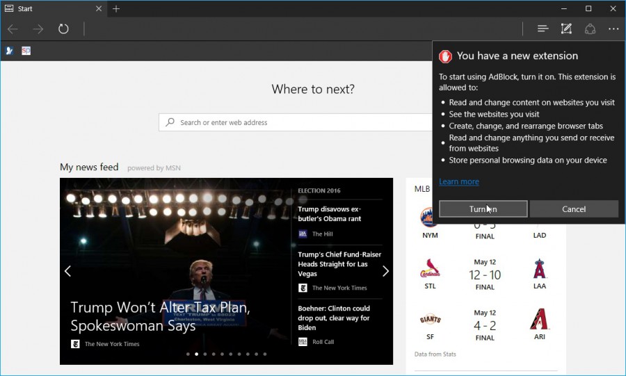Minimize the Edge window
Screen dimensions: 626x376
click(x=563, y=9)
